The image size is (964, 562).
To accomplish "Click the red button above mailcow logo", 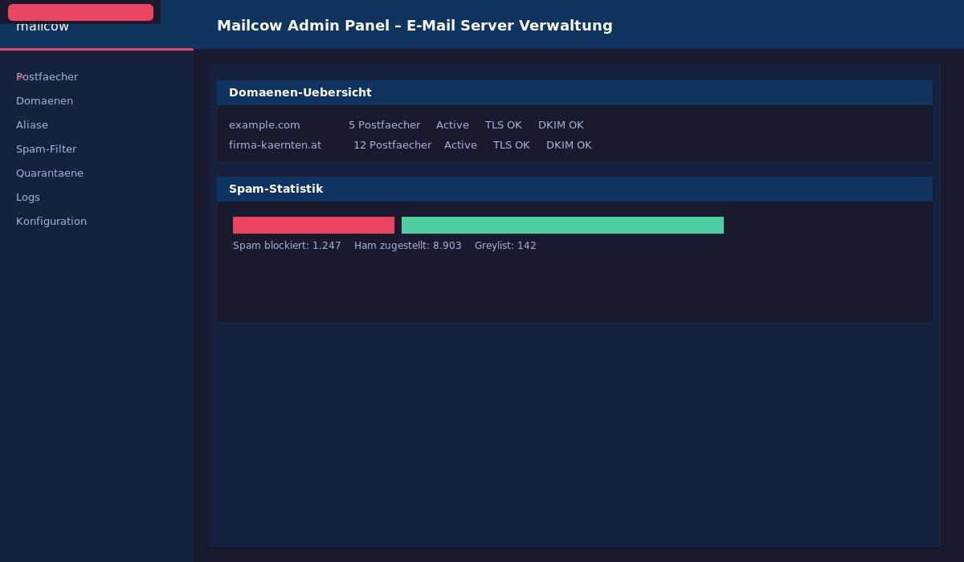I will click(80, 12).
